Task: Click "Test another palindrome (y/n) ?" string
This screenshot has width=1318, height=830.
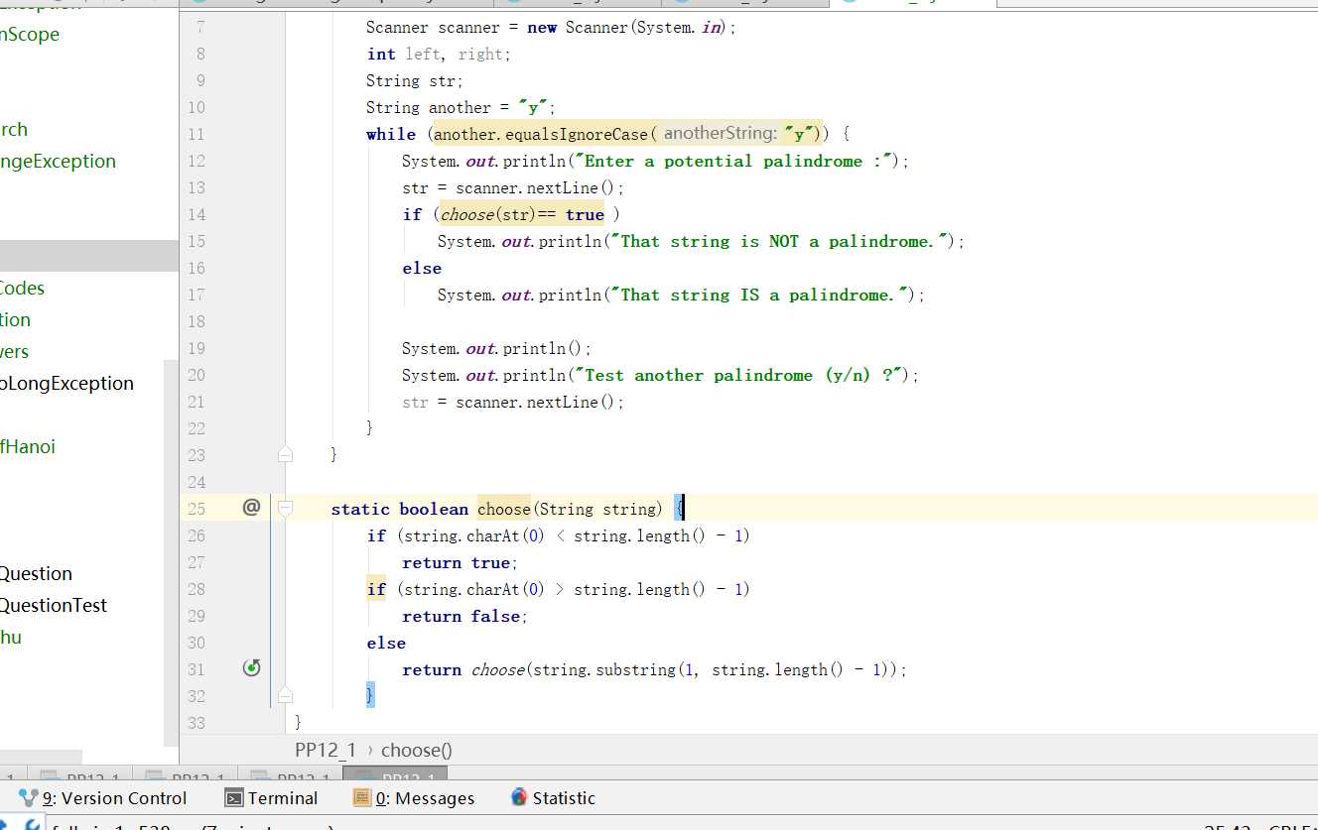Action: coord(739,375)
